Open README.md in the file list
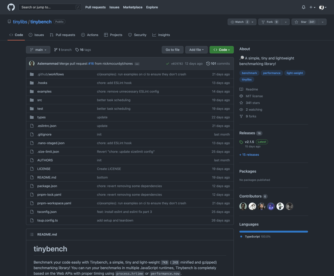Image resolution: width=334 pixels, height=276 pixels. (47, 178)
